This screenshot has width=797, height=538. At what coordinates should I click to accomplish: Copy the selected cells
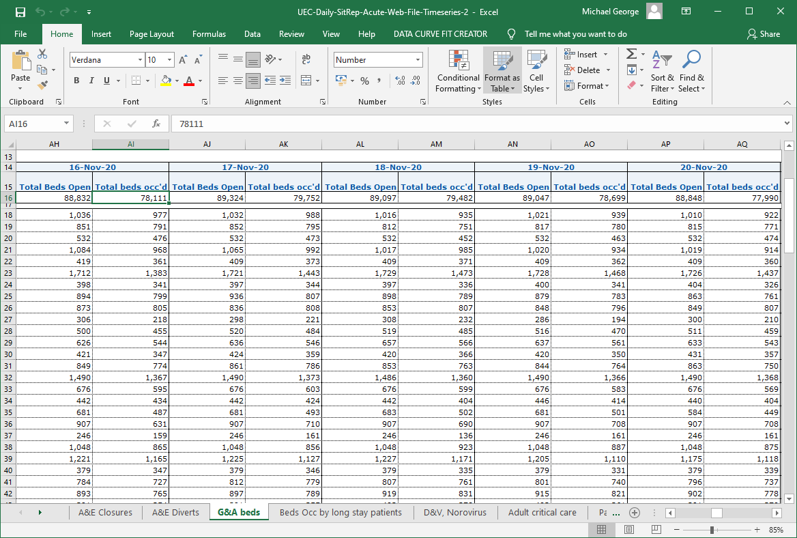42,70
